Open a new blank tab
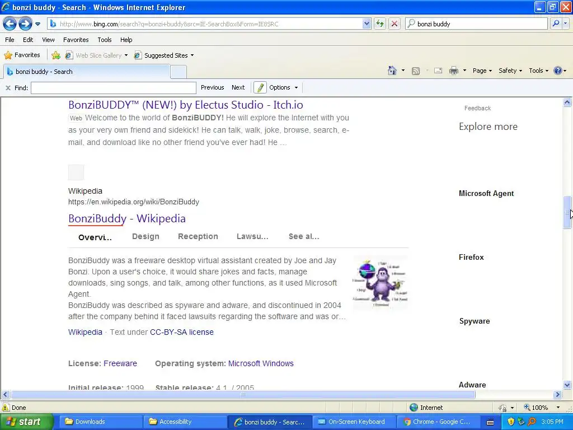The image size is (573, 430). click(x=179, y=72)
